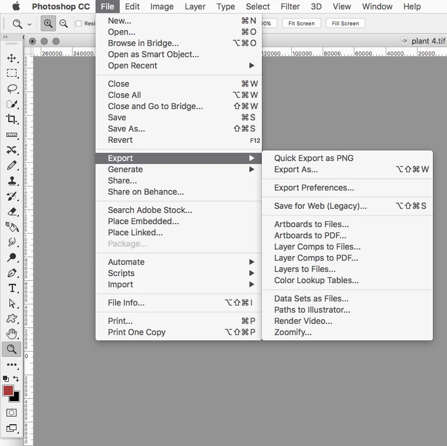The height and width of the screenshot is (446, 447).
Task: Choose File Info... in File menu
Action: click(179, 303)
